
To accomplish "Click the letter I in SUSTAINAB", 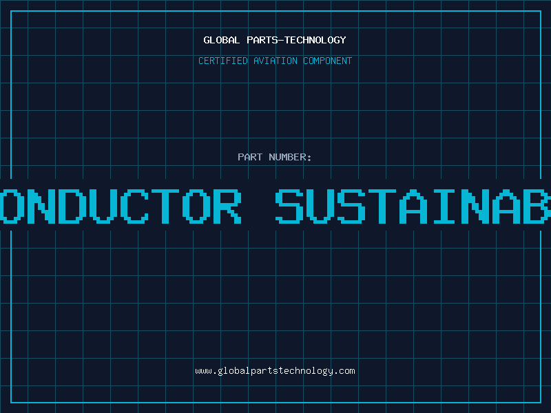I will point(444,206).
